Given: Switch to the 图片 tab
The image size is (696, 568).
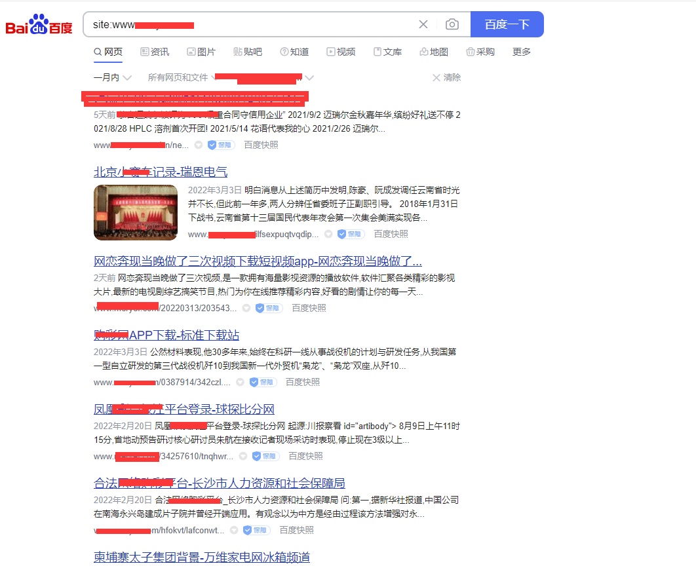Looking at the screenshot, I should click(x=201, y=52).
